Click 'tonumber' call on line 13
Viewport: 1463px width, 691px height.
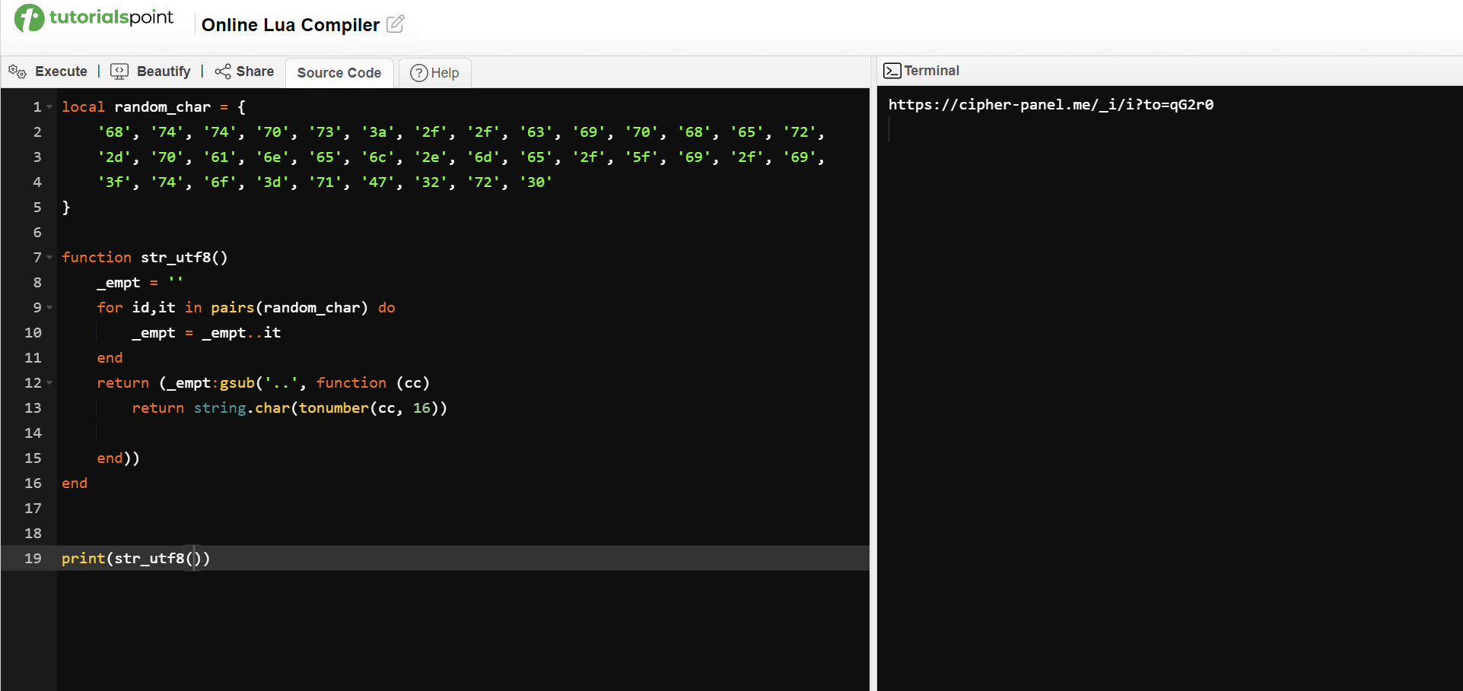coord(333,408)
